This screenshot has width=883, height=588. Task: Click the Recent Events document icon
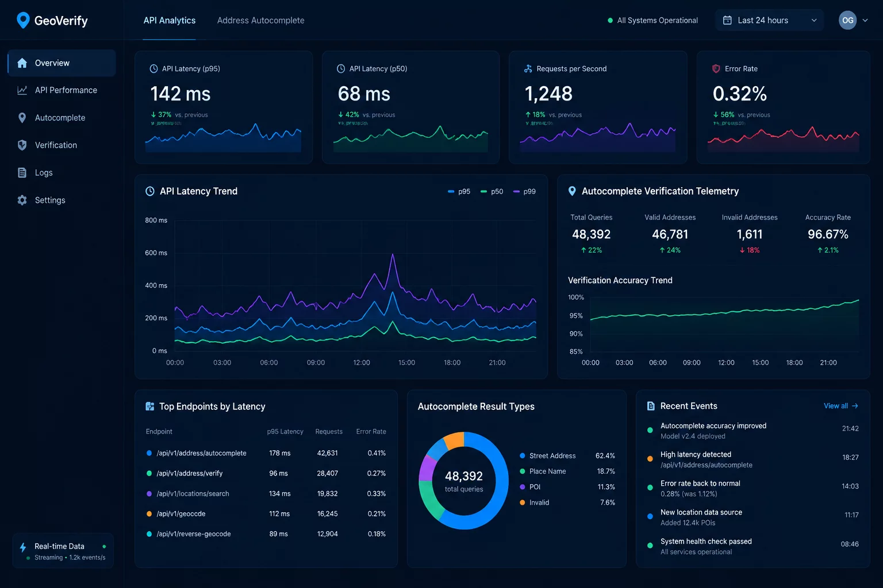click(x=651, y=406)
